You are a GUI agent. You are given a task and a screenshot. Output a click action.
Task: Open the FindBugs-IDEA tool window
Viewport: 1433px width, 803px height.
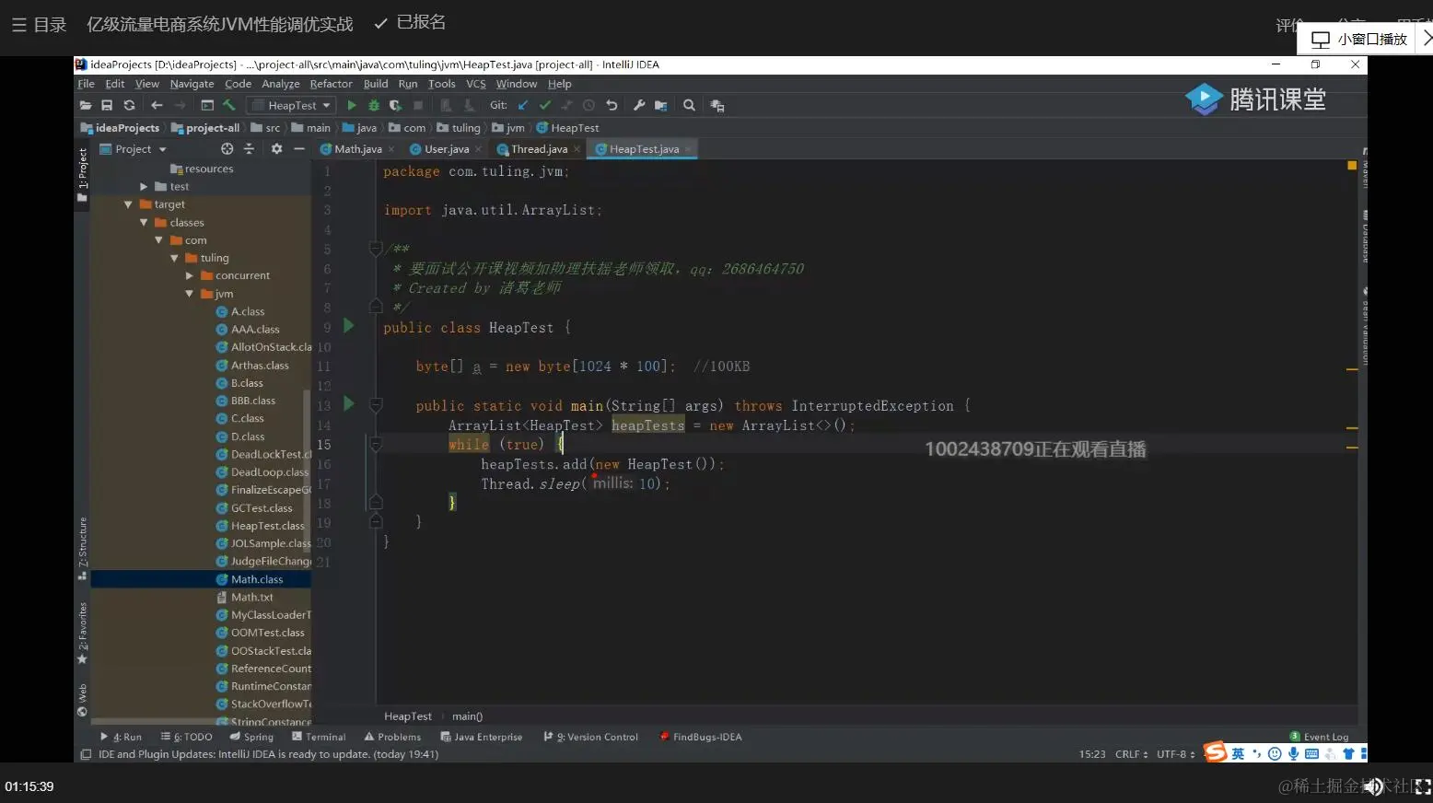coord(701,737)
